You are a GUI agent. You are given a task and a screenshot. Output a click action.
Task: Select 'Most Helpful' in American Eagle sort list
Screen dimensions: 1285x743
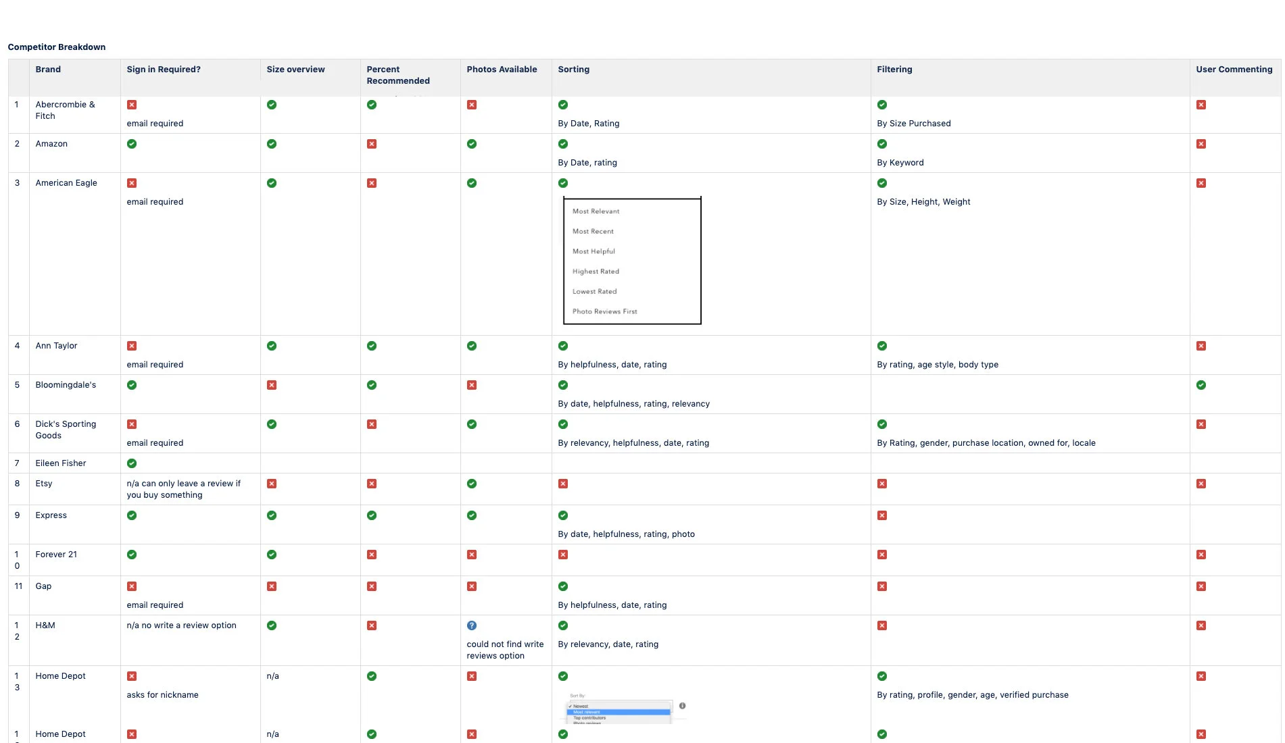point(593,251)
